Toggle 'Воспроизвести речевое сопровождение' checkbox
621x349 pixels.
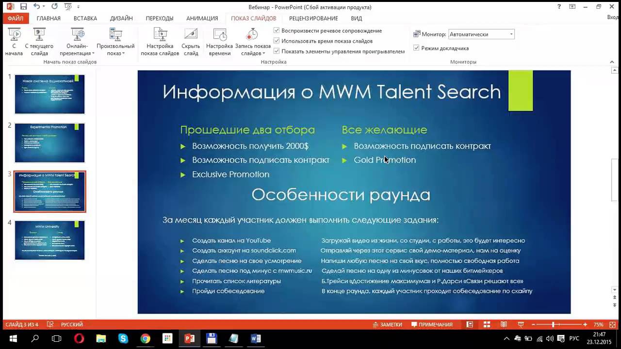coord(277,31)
